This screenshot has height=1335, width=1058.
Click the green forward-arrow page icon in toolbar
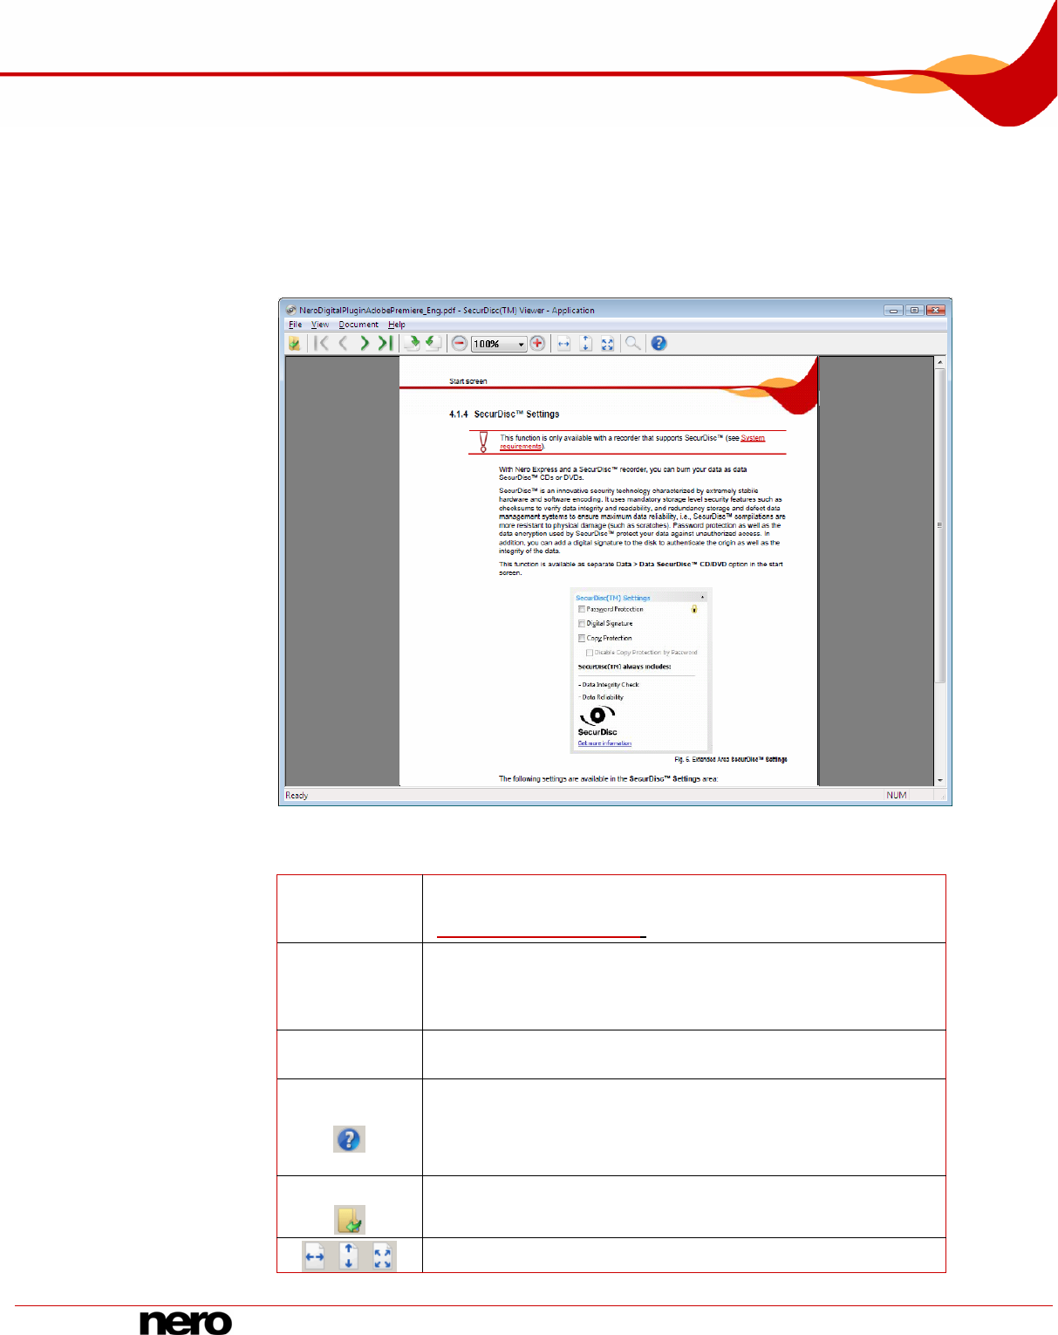pyautogui.click(x=413, y=344)
